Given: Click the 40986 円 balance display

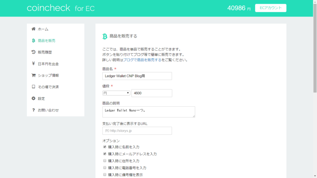Looking at the screenshot, I should pyautogui.click(x=239, y=8).
